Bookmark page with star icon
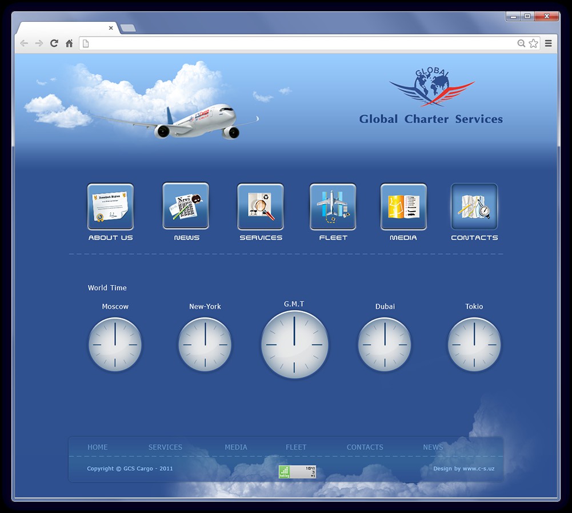The image size is (572, 513). [533, 43]
